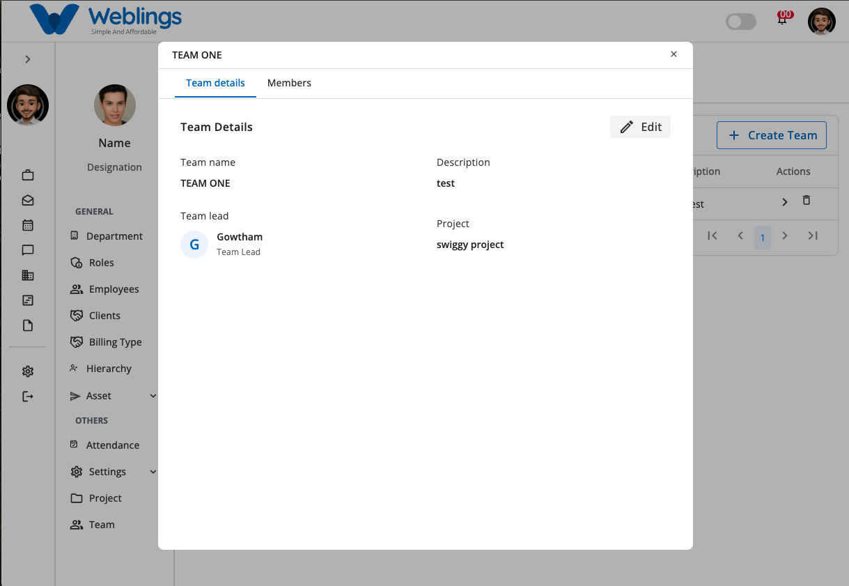849x586 pixels.
Task: Expand the collapsed sidebar with the arrow
Action: [x=28, y=59]
